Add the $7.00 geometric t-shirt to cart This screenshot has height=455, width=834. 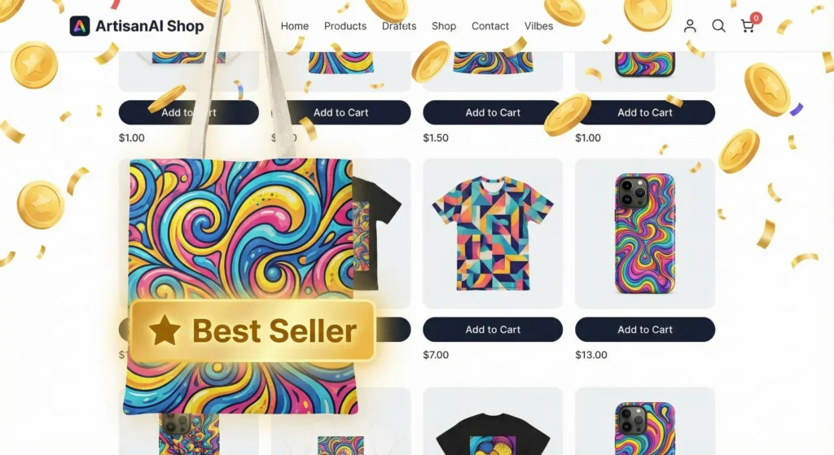tap(493, 330)
